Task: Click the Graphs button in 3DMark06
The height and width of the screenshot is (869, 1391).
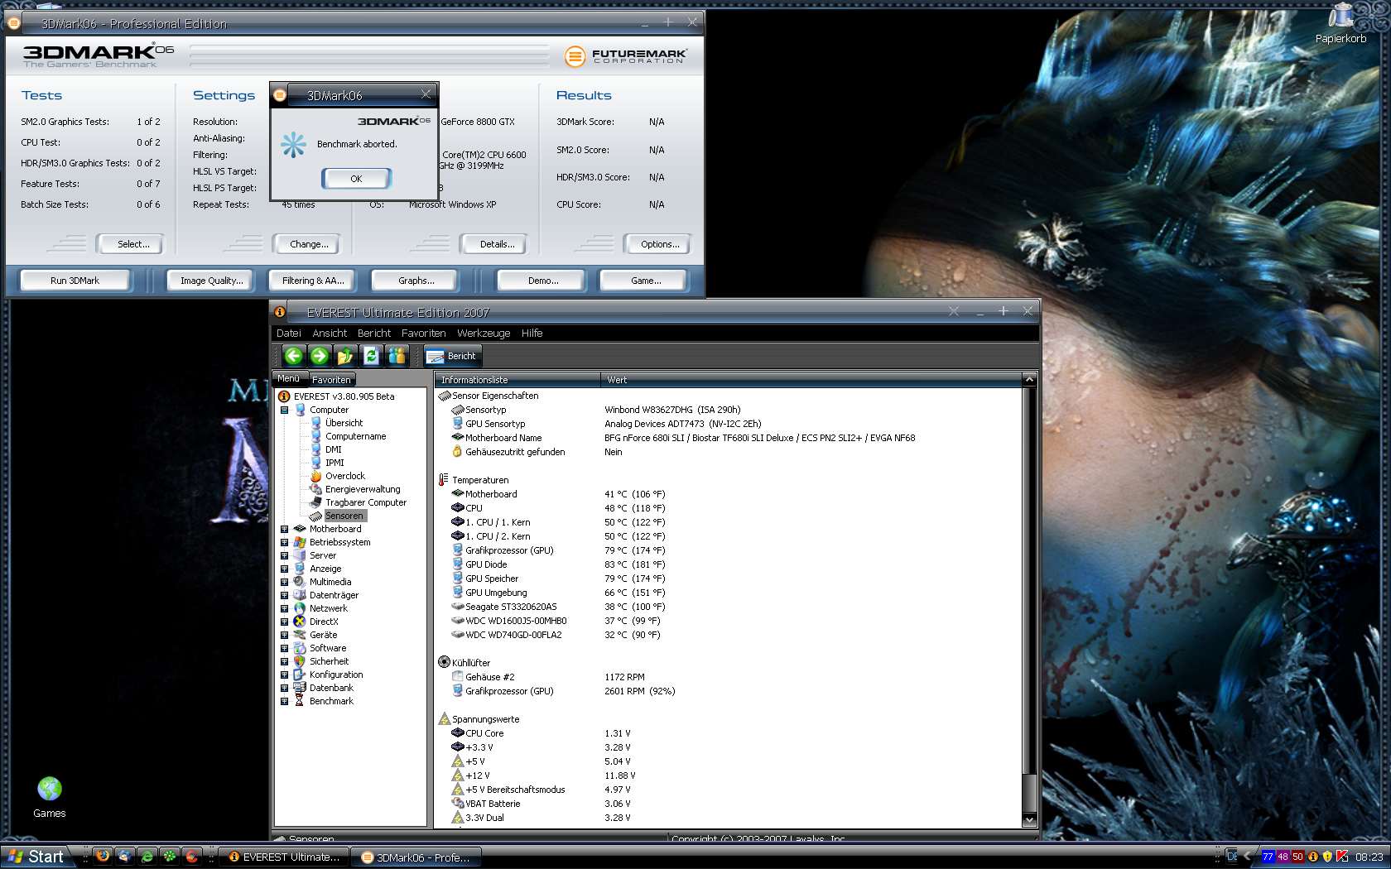Action: [x=416, y=281]
